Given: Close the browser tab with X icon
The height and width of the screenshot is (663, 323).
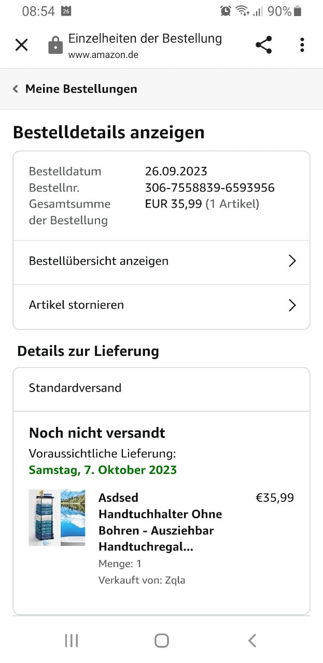Looking at the screenshot, I should [21, 45].
